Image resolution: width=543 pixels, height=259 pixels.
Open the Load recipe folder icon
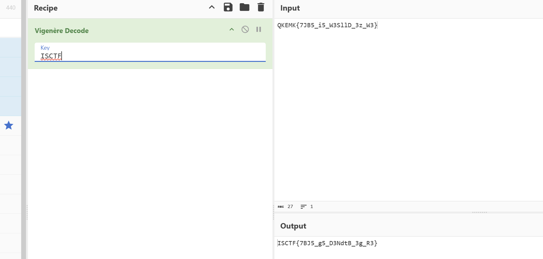[x=245, y=7]
